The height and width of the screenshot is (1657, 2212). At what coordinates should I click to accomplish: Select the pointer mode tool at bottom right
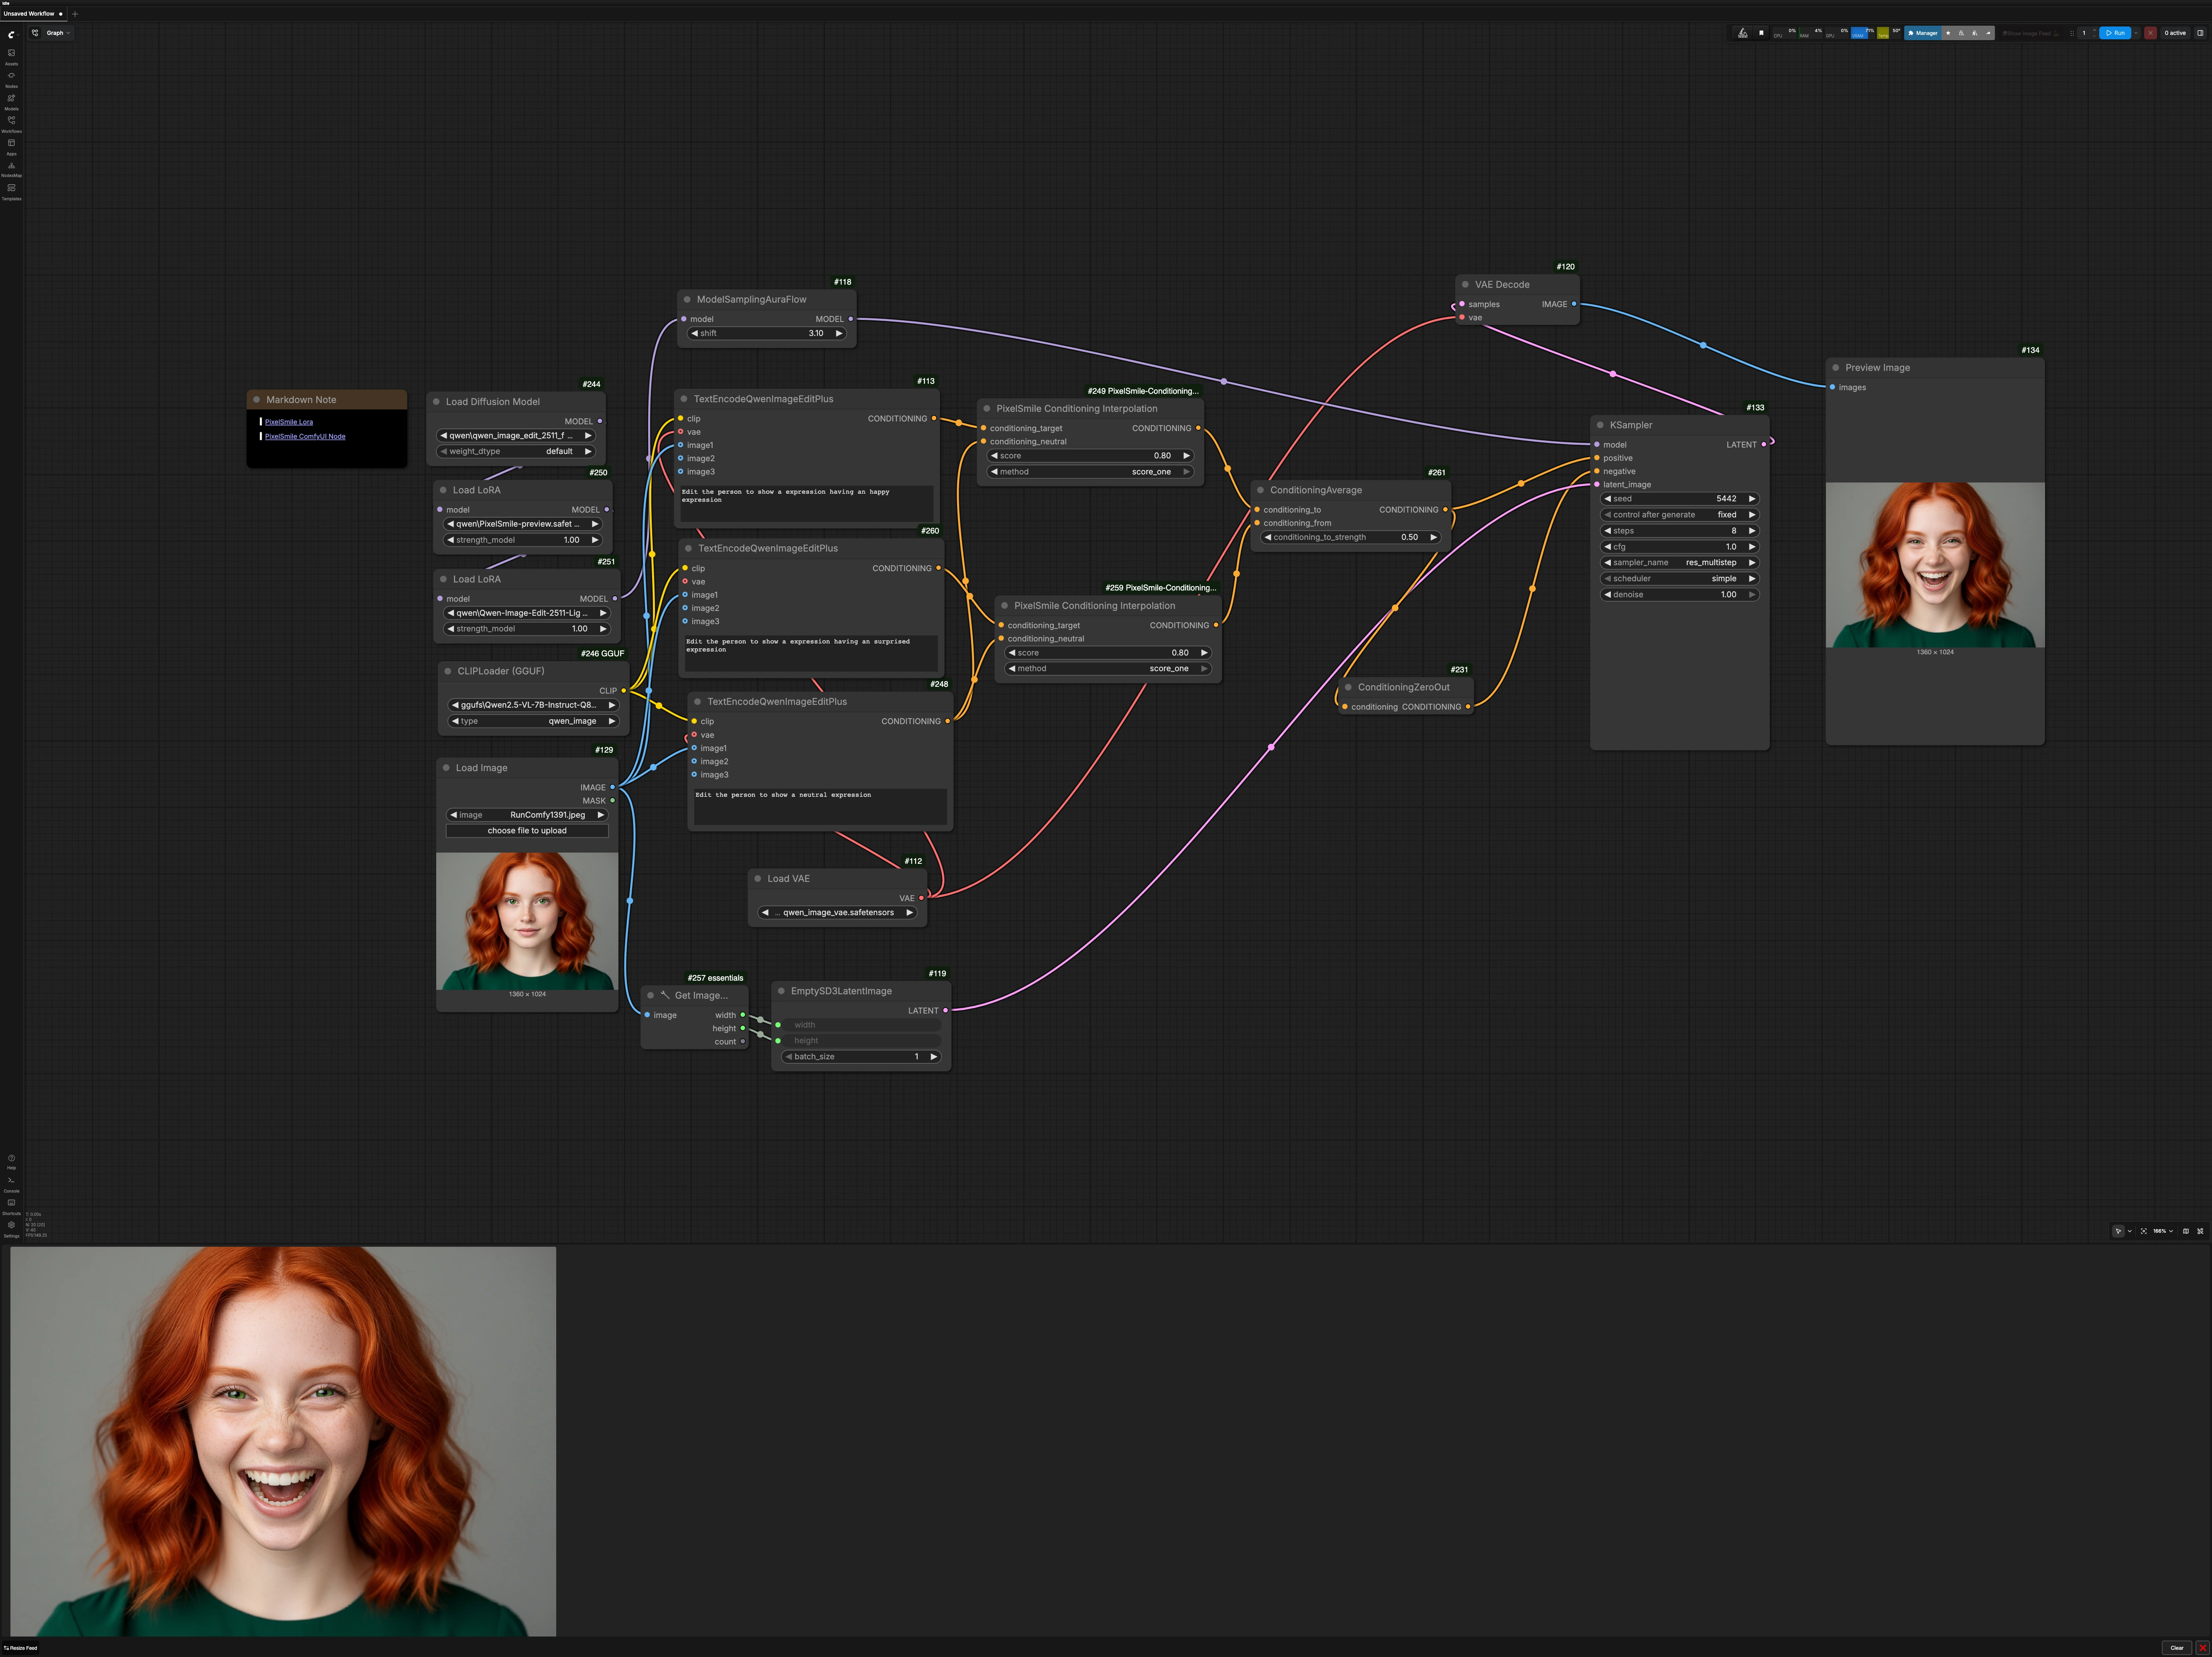(2119, 1231)
